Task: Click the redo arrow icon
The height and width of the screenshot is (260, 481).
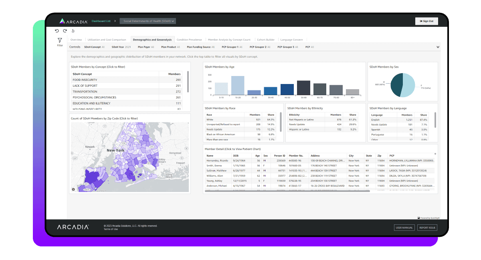Action: (65, 31)
